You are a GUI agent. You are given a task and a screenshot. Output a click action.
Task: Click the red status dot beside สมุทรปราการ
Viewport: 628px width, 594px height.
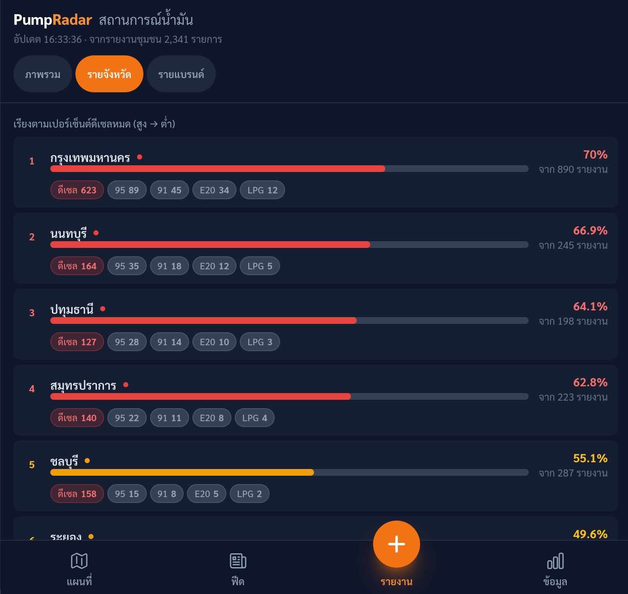(x=126, y=385)
